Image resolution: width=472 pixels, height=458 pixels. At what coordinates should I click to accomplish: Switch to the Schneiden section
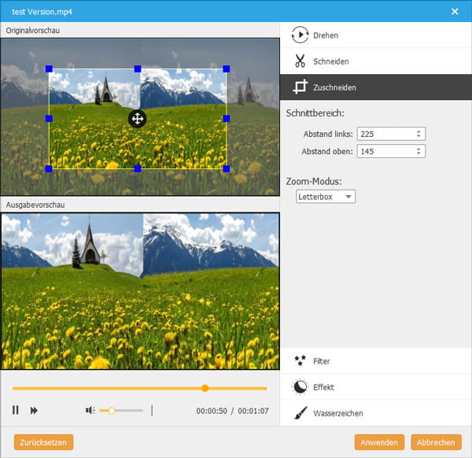tap(376, 61)
